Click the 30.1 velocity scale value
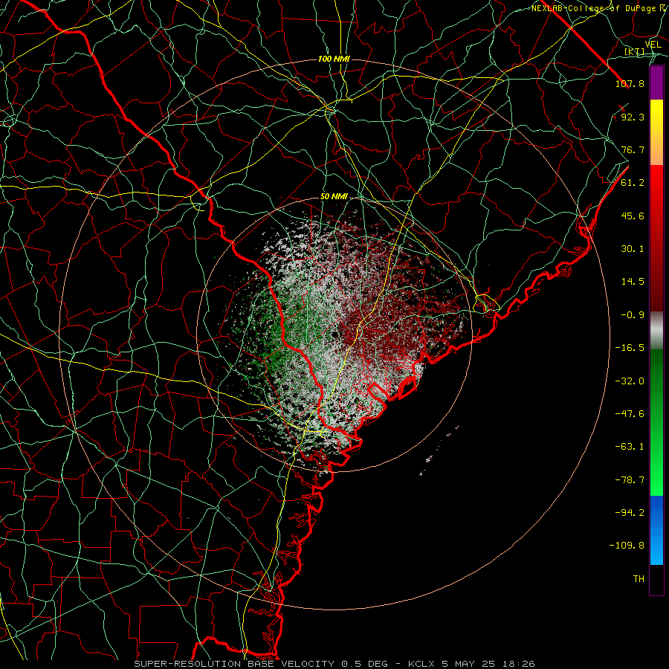The width and height of the screenshot is (669, 669). point(633,249)
